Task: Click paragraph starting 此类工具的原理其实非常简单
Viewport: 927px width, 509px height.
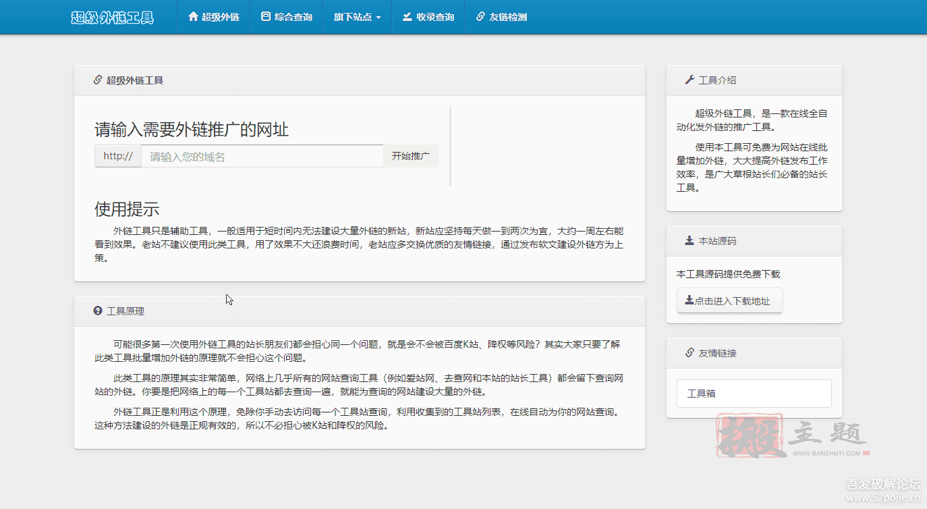Action: 360,385
